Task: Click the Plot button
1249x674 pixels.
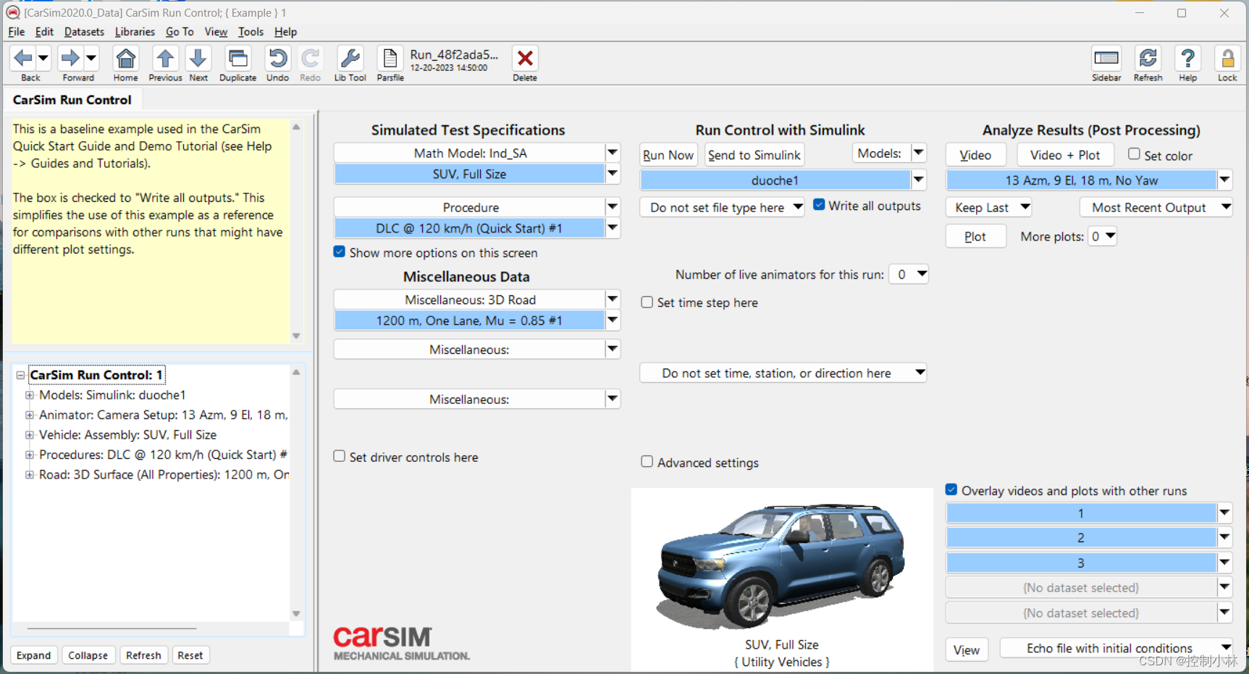Action: pyautogui.click(x=975, y=236)
